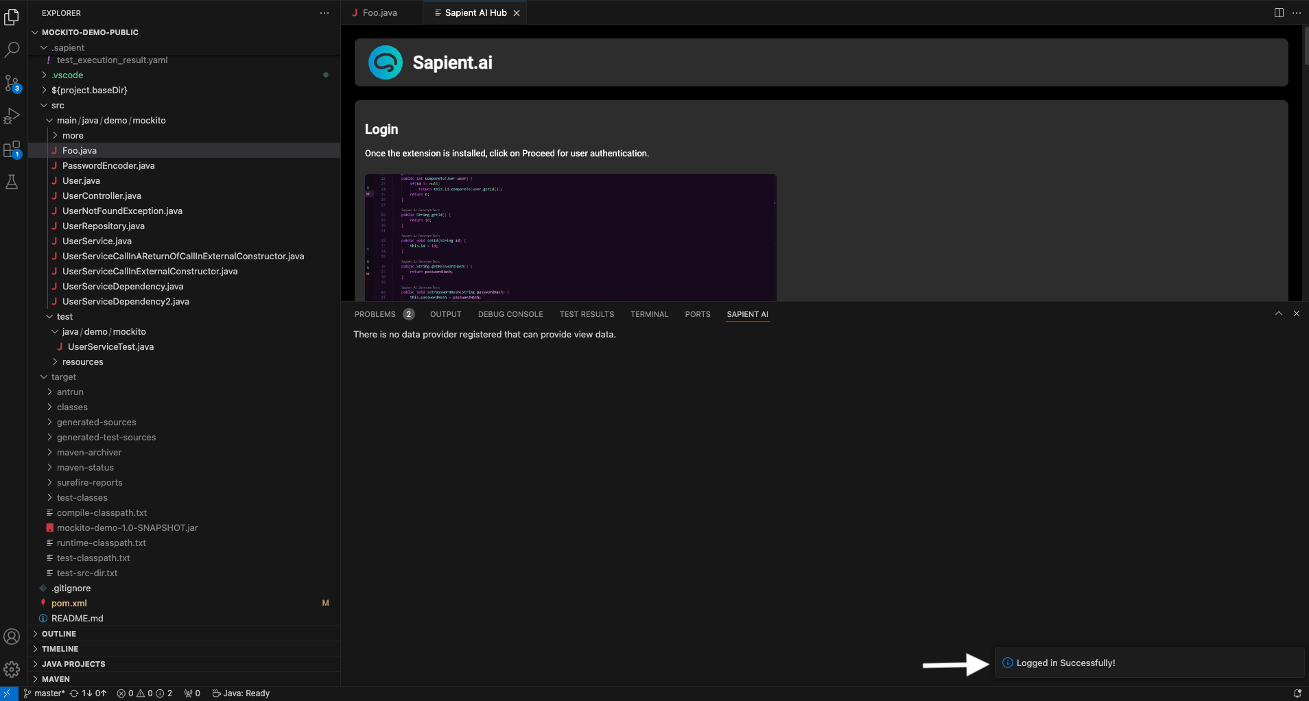The width and height of the screenshot is (1309, 701).
Task: Open errors and warnings status indicator
Action: (145, 693)
